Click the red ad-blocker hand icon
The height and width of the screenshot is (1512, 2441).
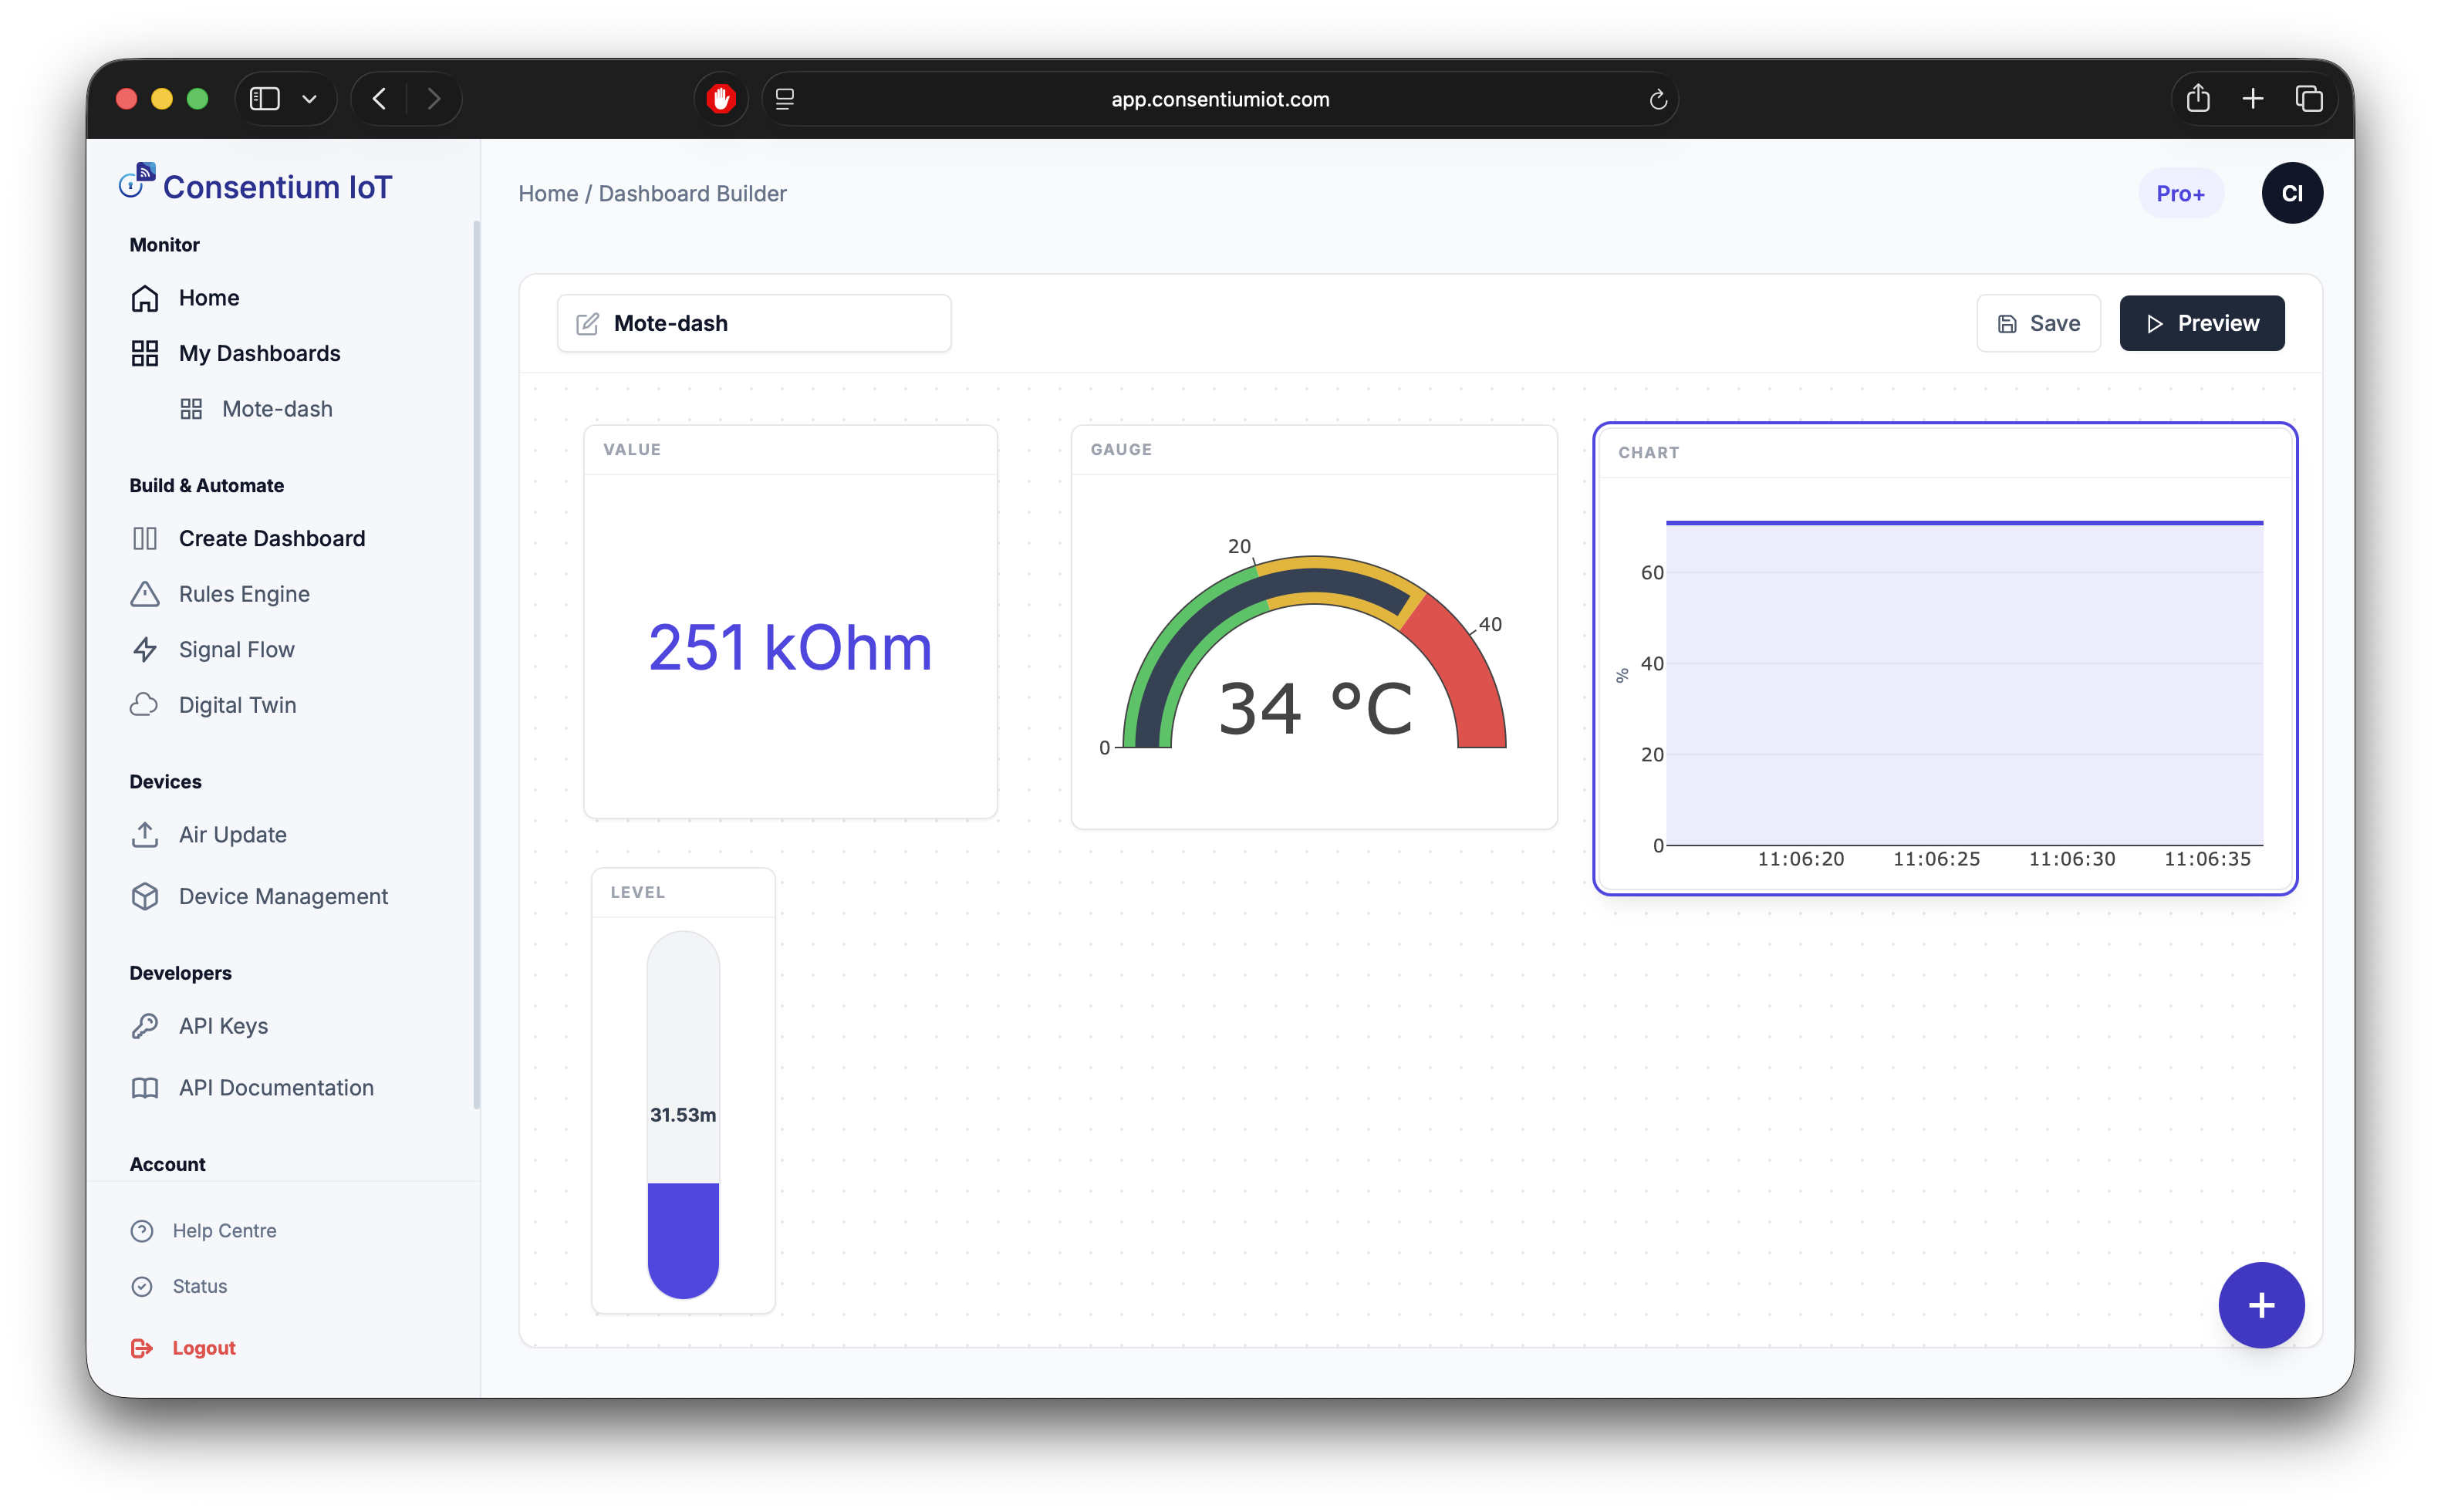(x=721, y=98)
